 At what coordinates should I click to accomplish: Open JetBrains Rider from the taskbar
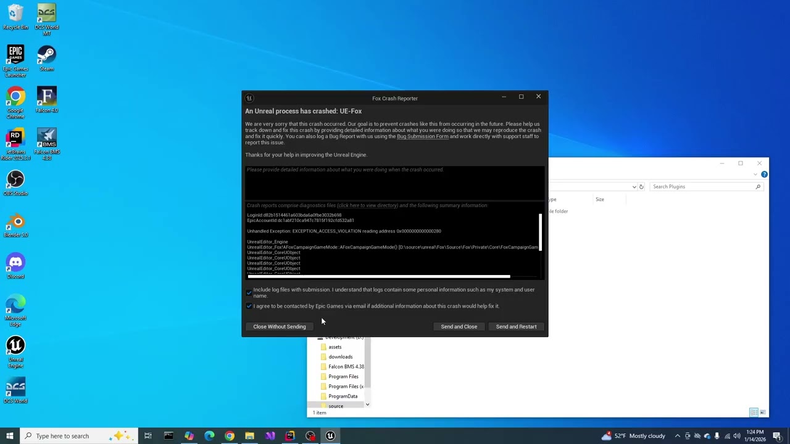(290, 436)
